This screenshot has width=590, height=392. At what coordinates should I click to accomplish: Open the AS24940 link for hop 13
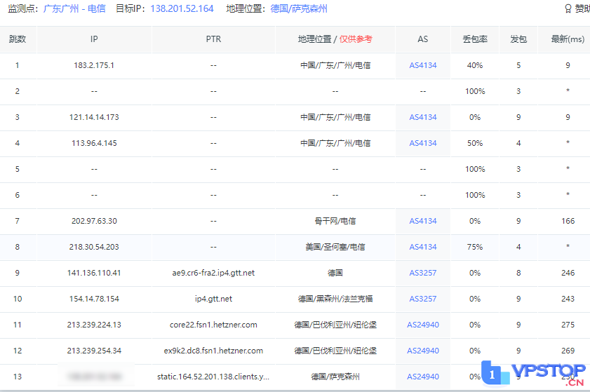pyautogui.click(x=422, y=377)
